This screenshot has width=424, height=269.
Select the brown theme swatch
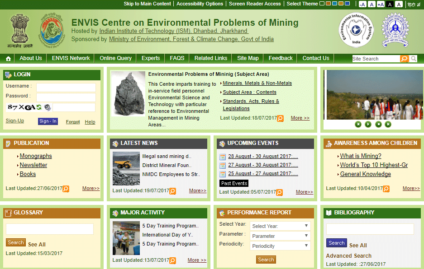tap(328, 4)
